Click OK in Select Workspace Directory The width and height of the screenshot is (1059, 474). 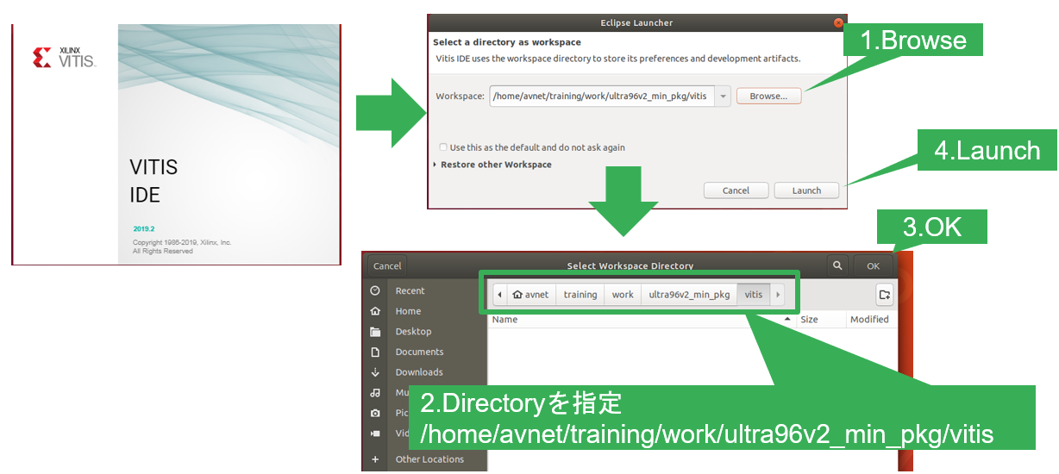874,266
